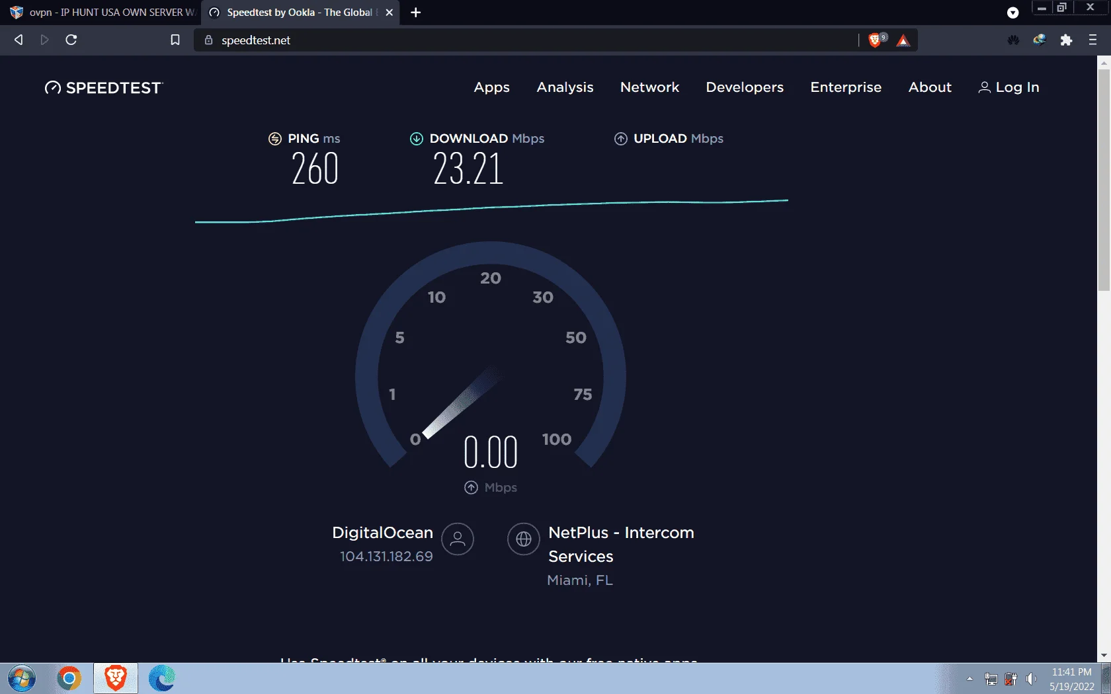Click the upload arrow icon beside UPLOAD

[621, 139]
